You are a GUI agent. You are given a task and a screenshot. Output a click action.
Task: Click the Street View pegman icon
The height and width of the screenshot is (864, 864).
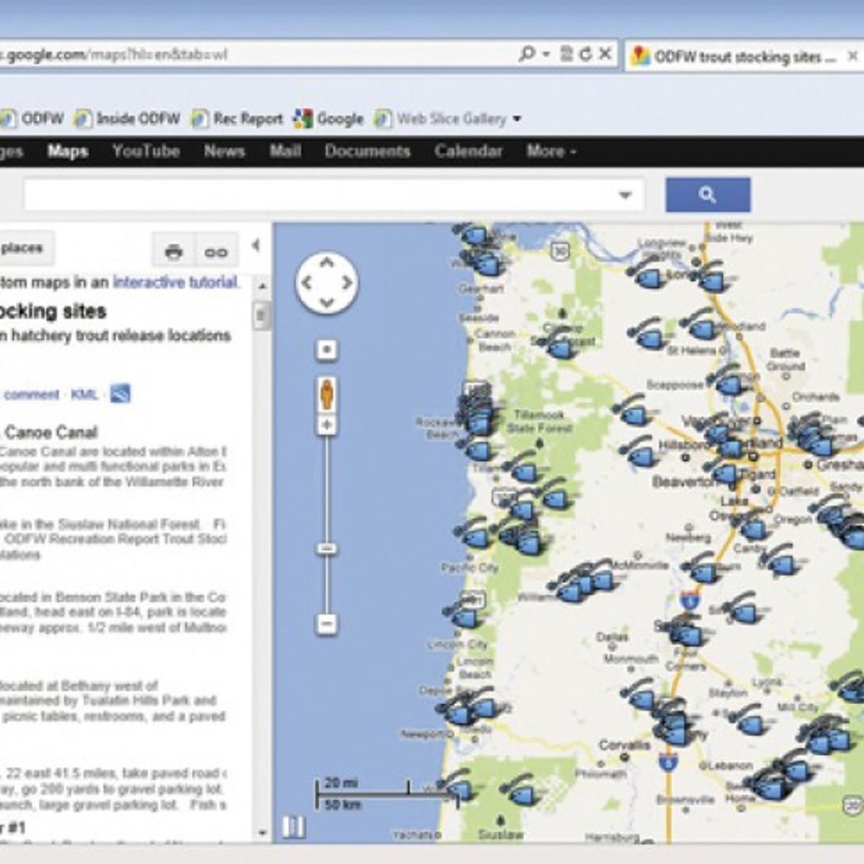[x=327, y=395]
